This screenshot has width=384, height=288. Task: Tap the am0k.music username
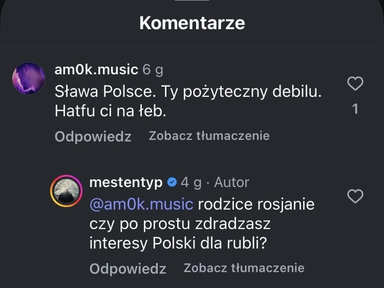pos(96,69)
